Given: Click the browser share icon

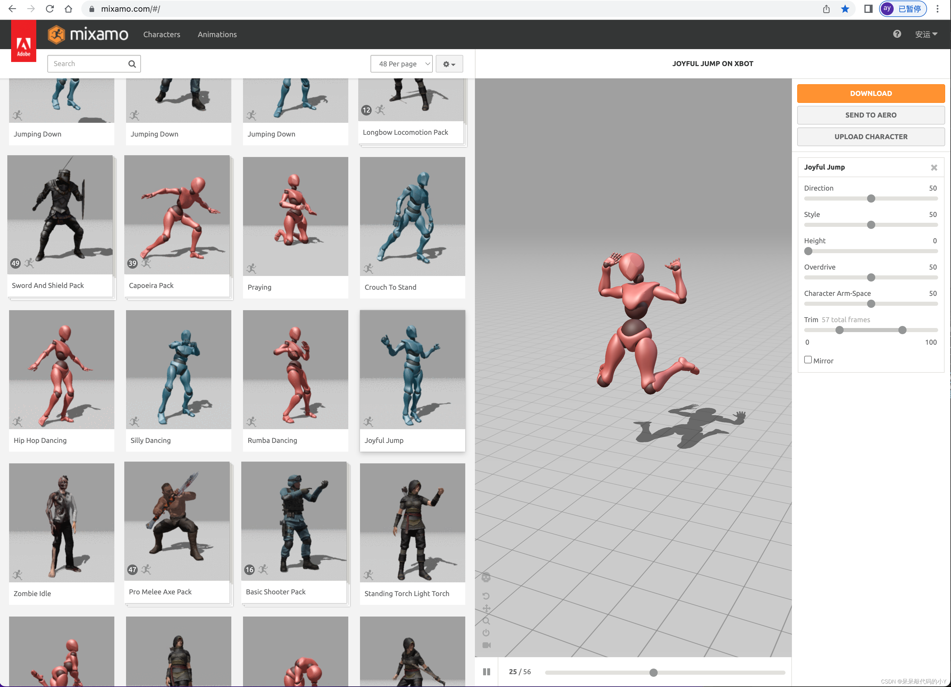Looking at the screenshot, I should pyautogui.click(x=826, y=9).
